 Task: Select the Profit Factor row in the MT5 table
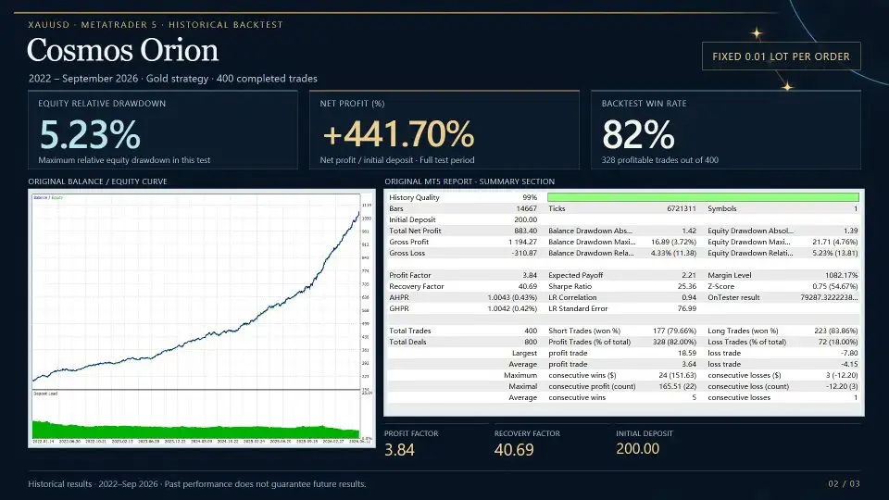point(463,275)
